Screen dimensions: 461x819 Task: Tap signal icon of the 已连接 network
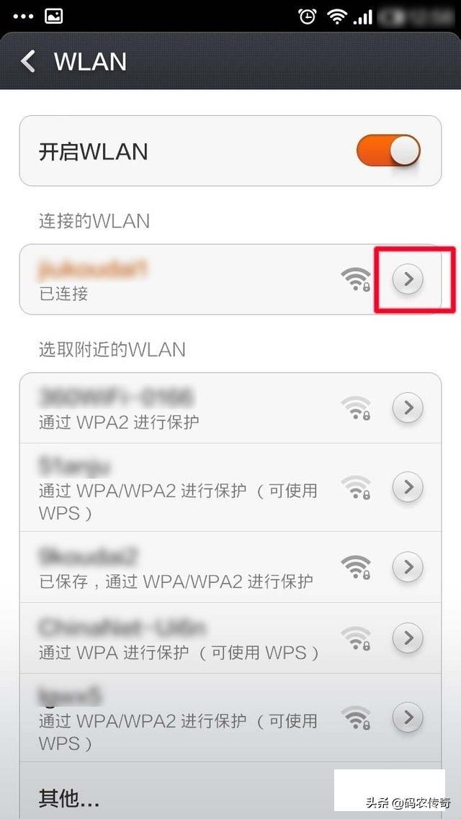pos(356,279)
